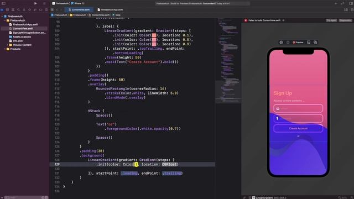Click the CGFloat placeholder on line 129
The image size is (354, 199).
coord(169,164)
